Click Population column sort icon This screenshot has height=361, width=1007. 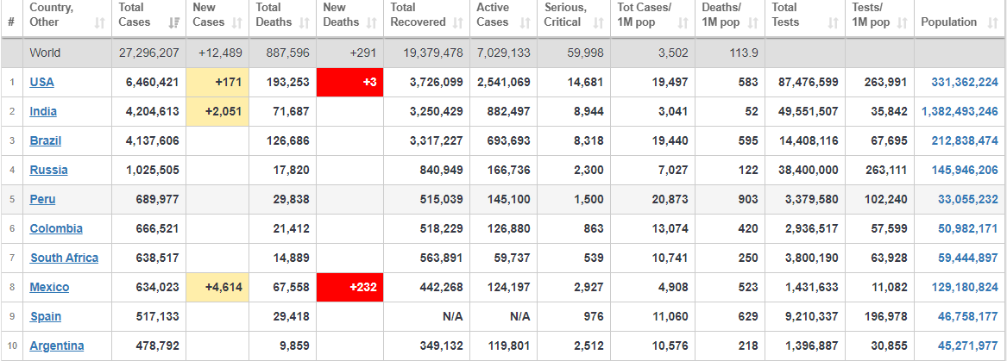click(x=992, y=22)
